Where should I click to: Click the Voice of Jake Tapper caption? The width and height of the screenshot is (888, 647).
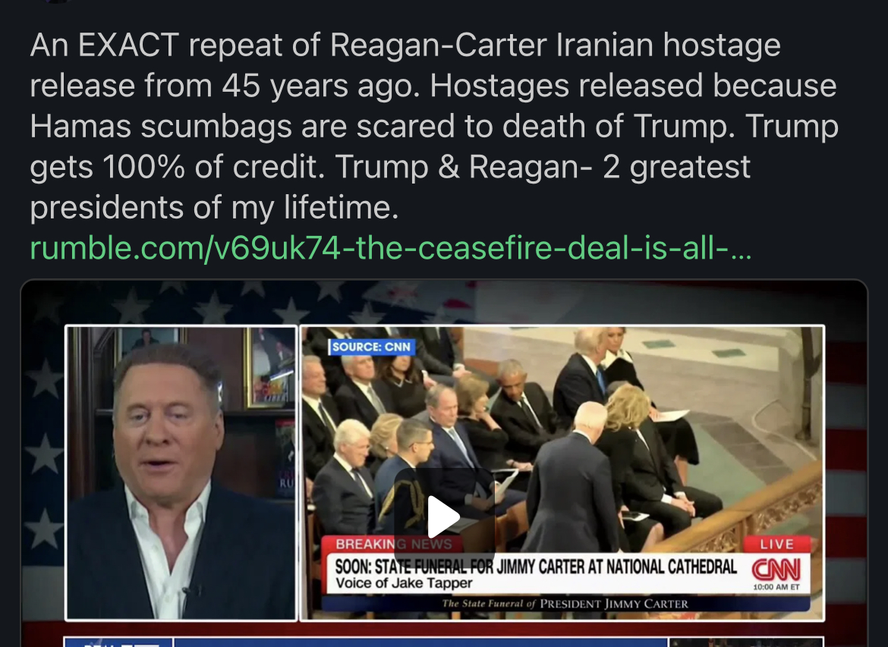click(x=404, y=583)
